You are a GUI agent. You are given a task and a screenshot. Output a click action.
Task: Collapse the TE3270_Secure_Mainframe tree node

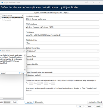(1, 18)
